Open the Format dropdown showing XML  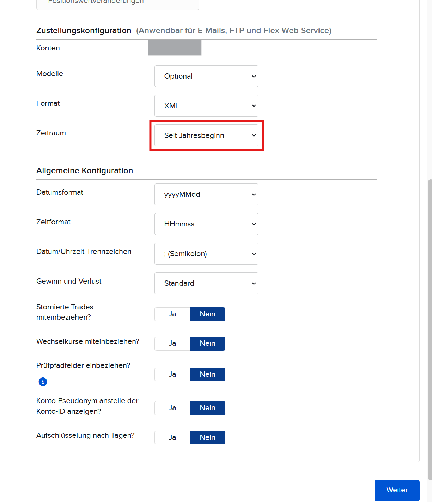(206, 106)
